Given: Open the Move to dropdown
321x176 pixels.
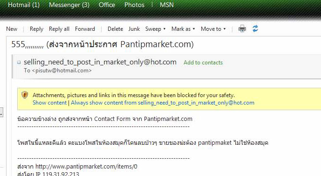Looking at the screenshot, I should point(213,29).
